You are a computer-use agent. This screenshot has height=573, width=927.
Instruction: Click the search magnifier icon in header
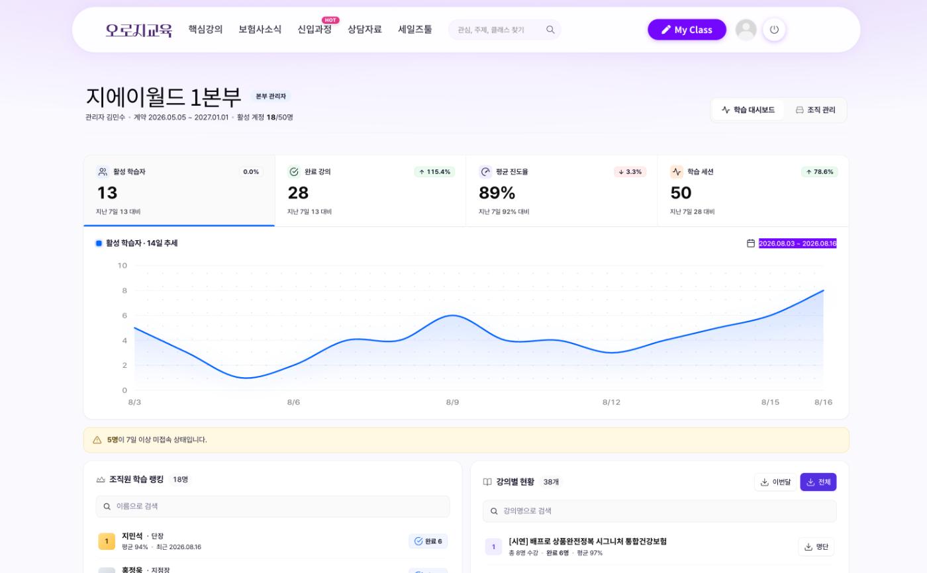tap(550, 30)
